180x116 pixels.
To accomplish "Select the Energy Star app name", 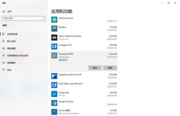I will [x=64, y=93].
